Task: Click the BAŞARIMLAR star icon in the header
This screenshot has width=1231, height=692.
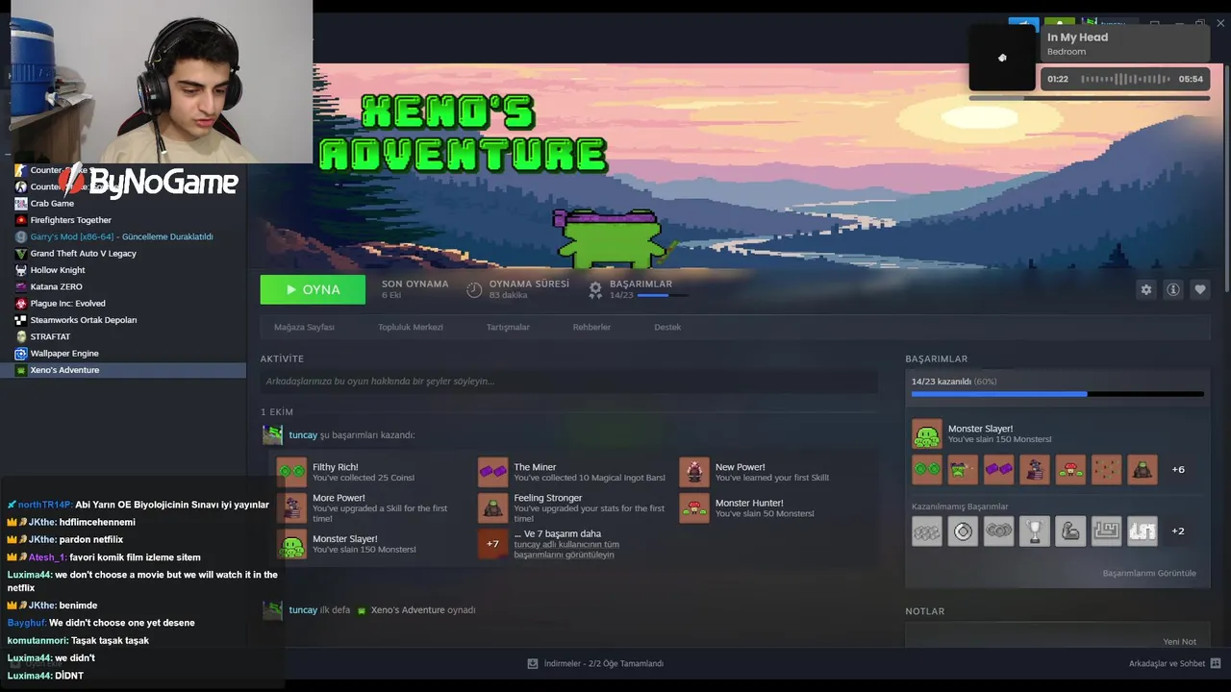Action: [x=596, y=288]
